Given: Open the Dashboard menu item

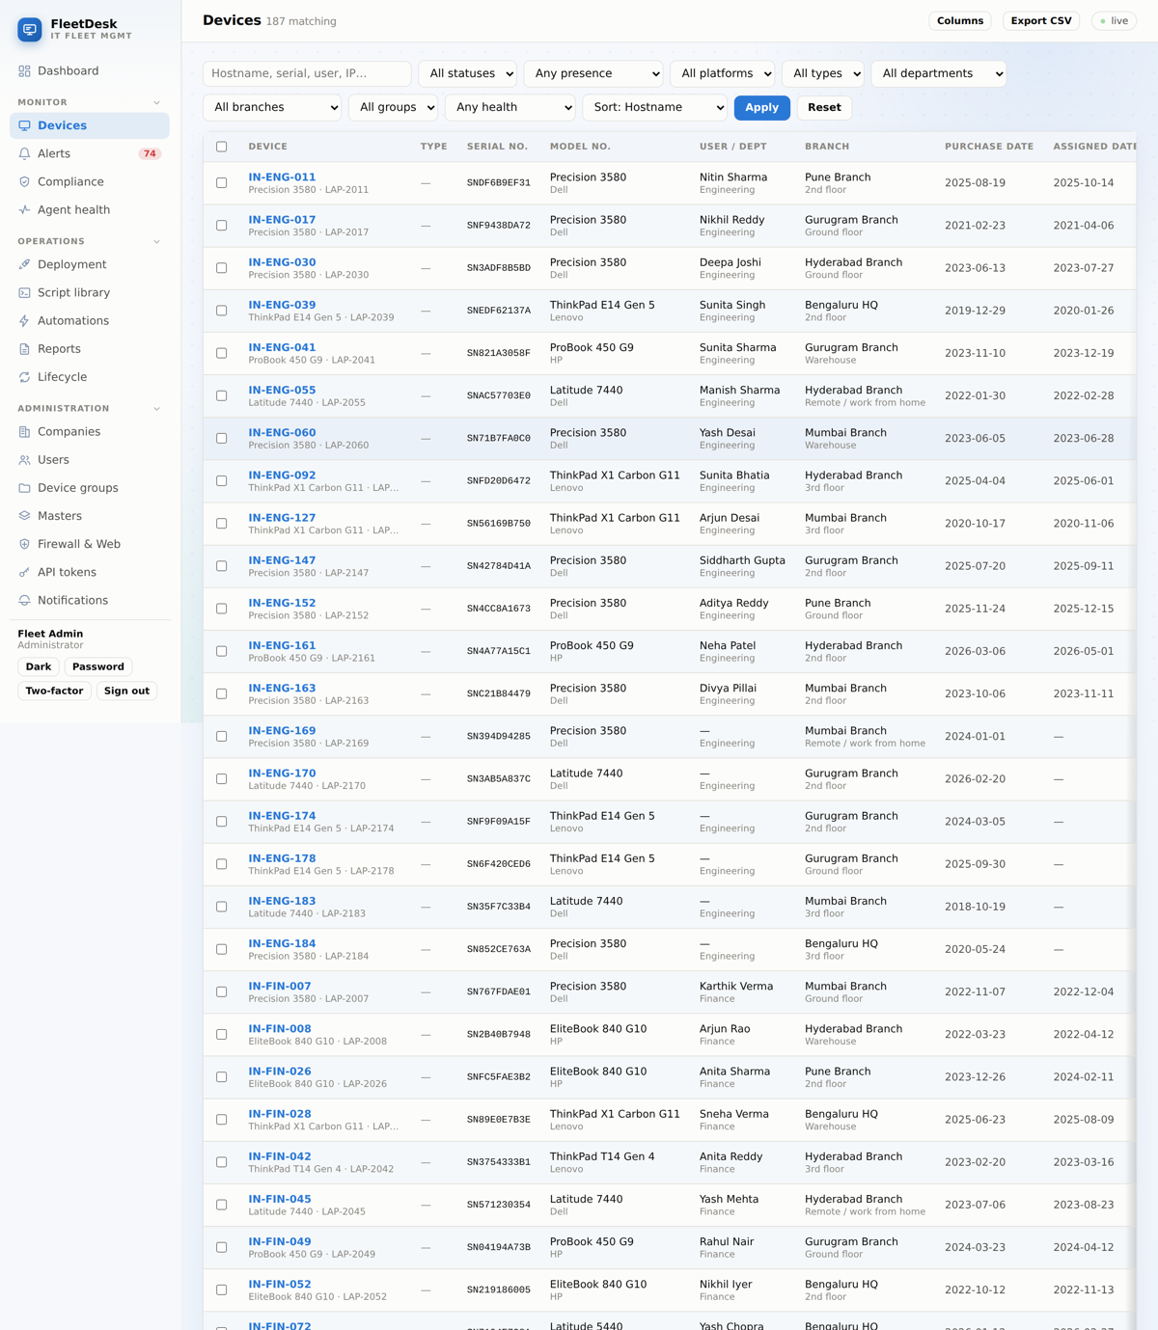Looking at the screenshot, I should click(x=90, y=71).
